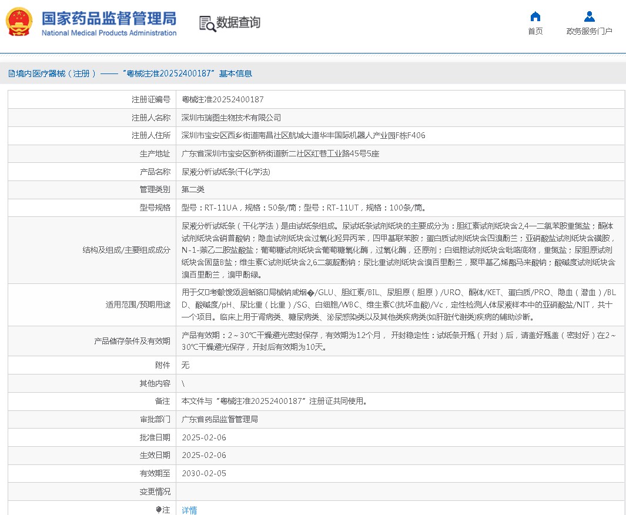This screenshot has height=515, width=626.
Task: Open the 详情 link in notes row
Action: tap(189, 510)
